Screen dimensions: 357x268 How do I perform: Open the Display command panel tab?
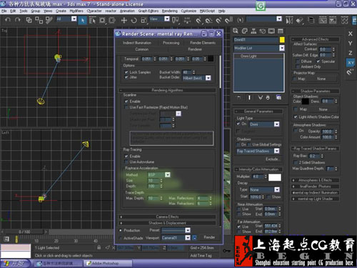271,31
